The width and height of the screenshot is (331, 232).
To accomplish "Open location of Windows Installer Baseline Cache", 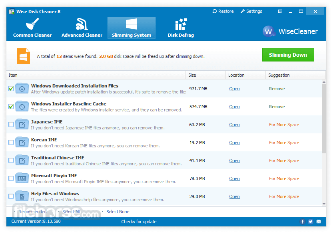I will (234, 107).
